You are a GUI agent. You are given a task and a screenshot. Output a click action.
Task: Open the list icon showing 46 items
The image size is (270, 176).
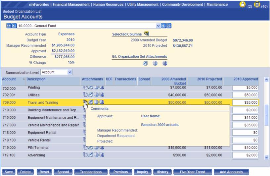[257, 5]
